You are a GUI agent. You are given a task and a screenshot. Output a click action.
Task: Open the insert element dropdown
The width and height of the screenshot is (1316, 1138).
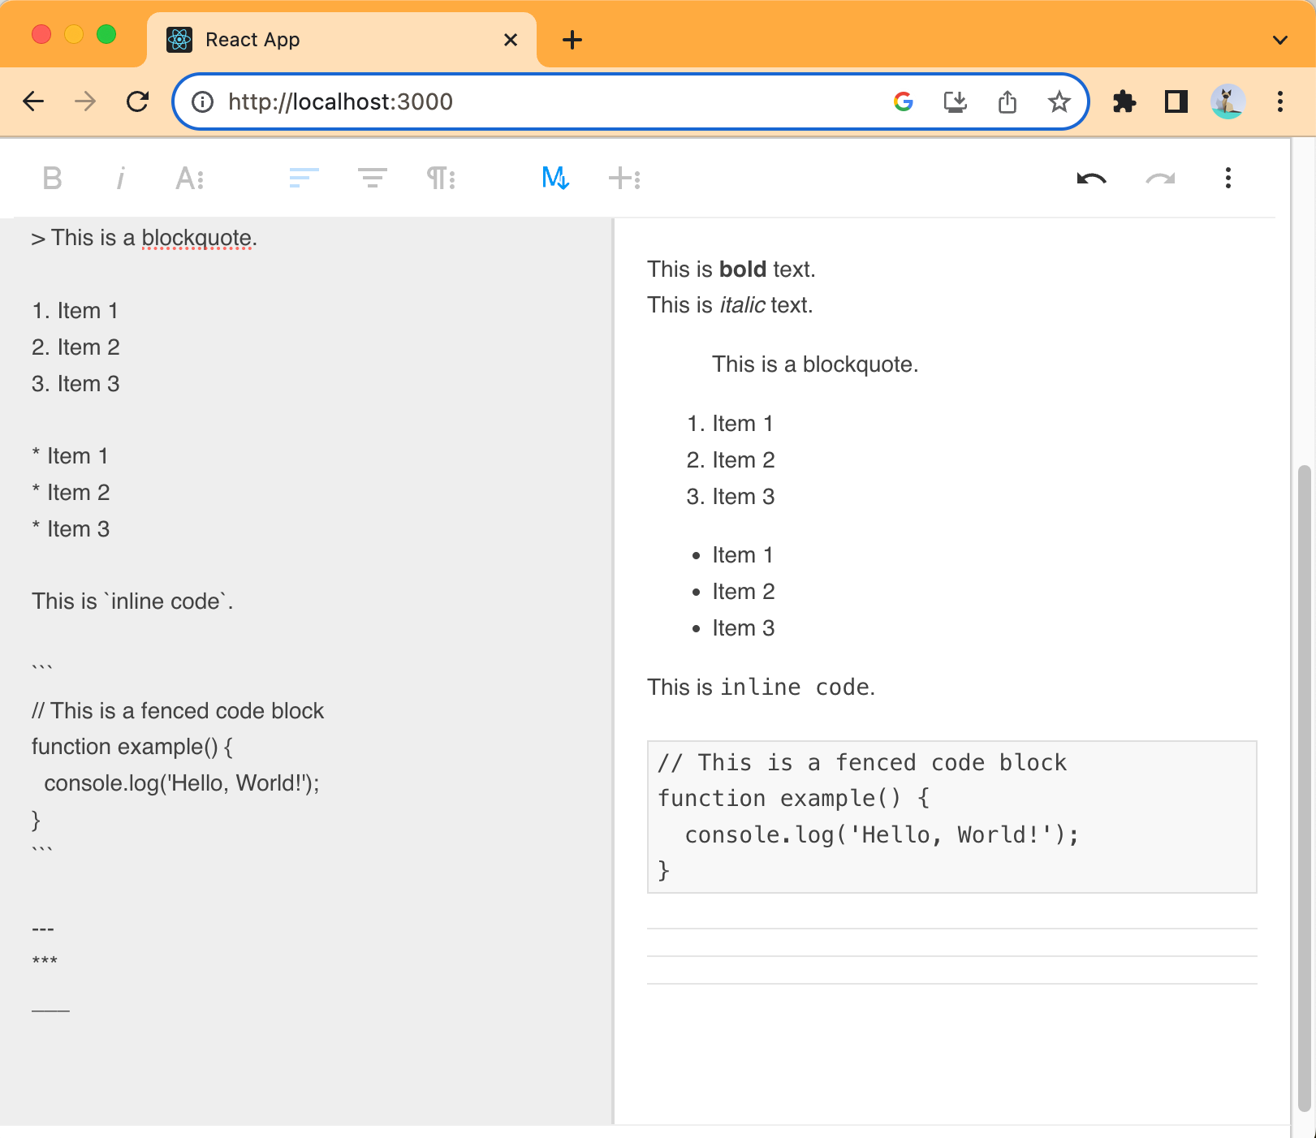pyautogui.click(x=623, y=178)
